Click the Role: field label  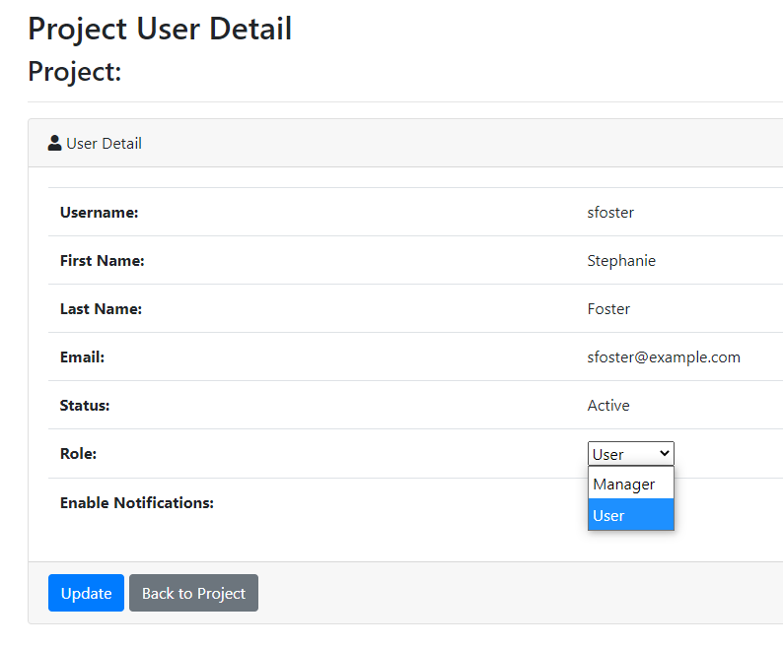tap(79, 453)
